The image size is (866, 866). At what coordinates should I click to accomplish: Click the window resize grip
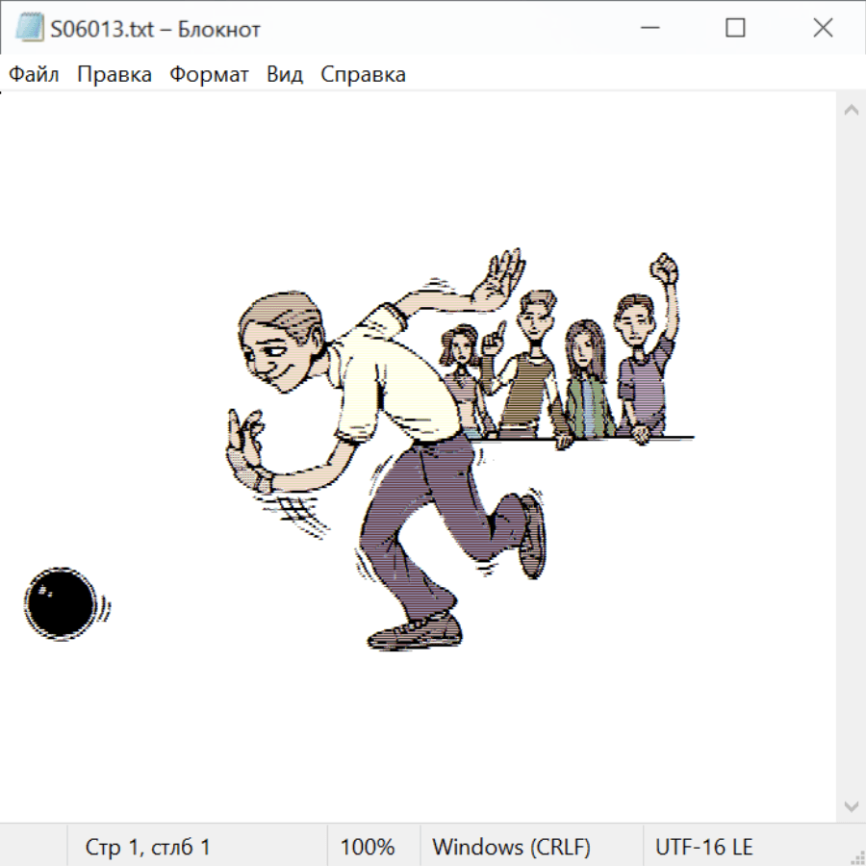tap(856, 856)
